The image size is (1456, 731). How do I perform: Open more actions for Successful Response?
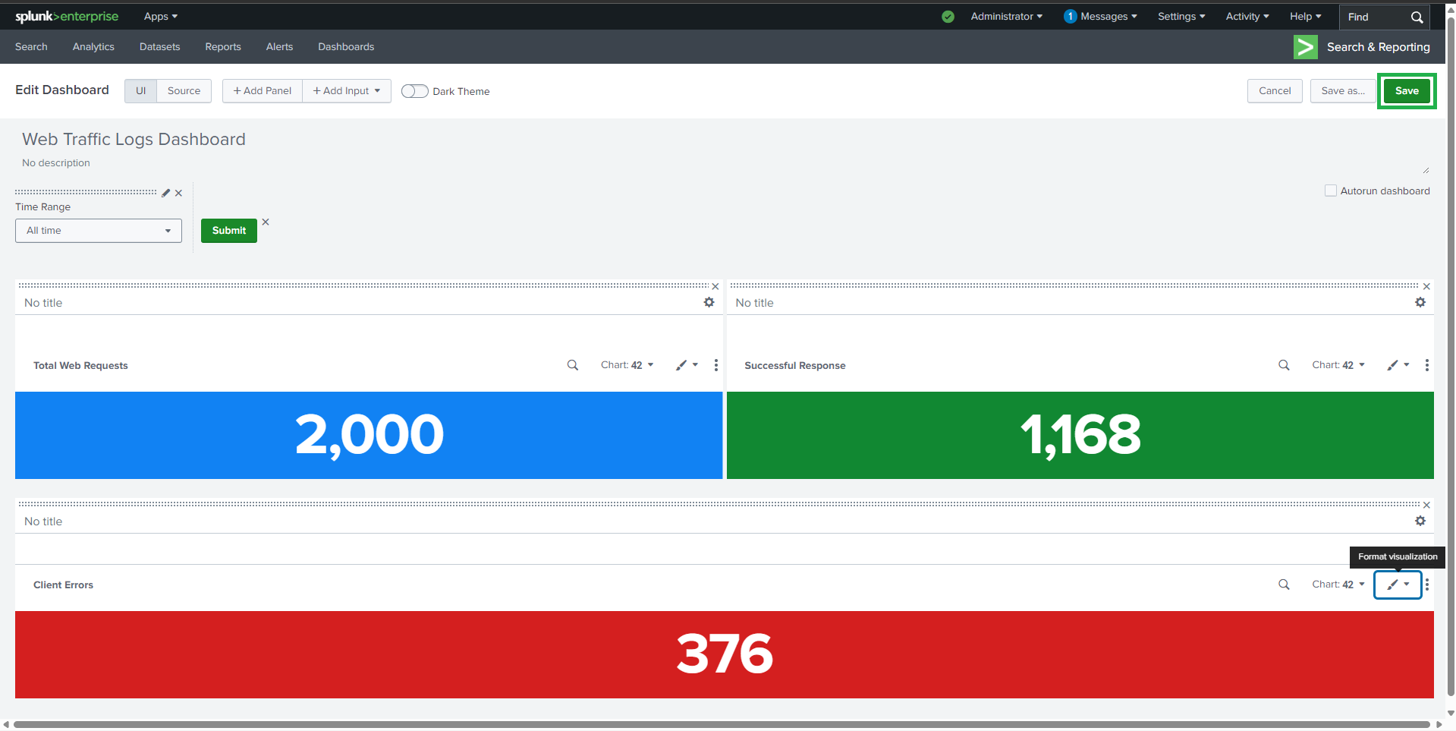(x=1427, y=365)
